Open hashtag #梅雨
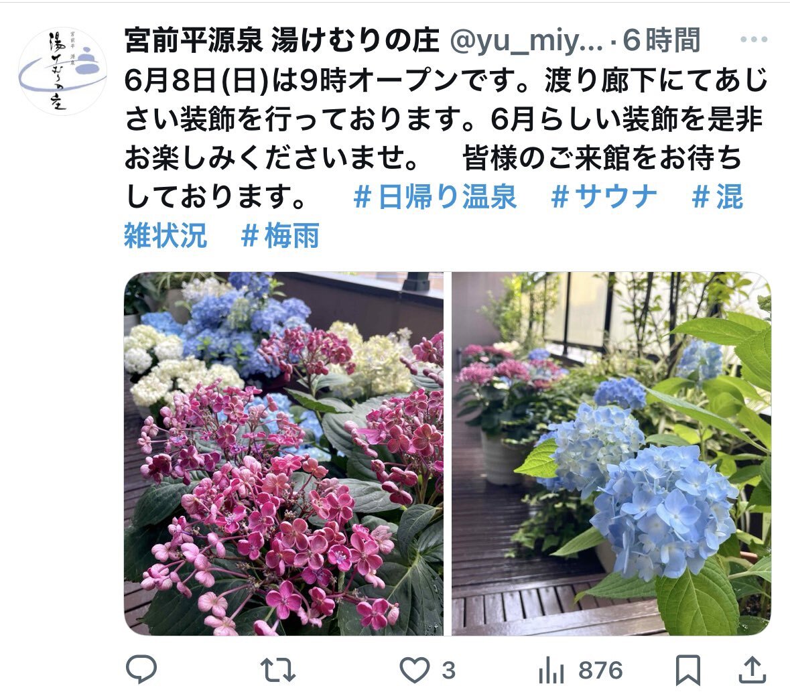Screen dimensions: 790x694 [279, 235]
